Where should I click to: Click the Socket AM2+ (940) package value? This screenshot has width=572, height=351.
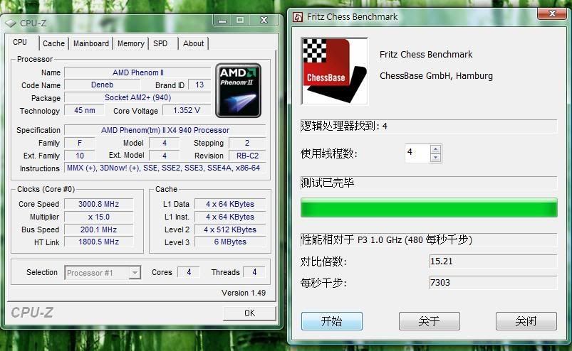(x=138, y=97)
